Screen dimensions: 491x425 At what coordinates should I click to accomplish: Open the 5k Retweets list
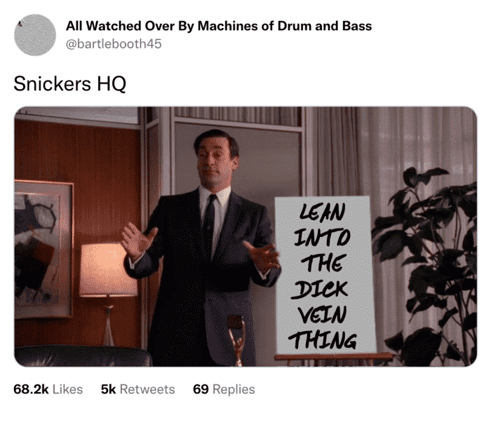137,389
